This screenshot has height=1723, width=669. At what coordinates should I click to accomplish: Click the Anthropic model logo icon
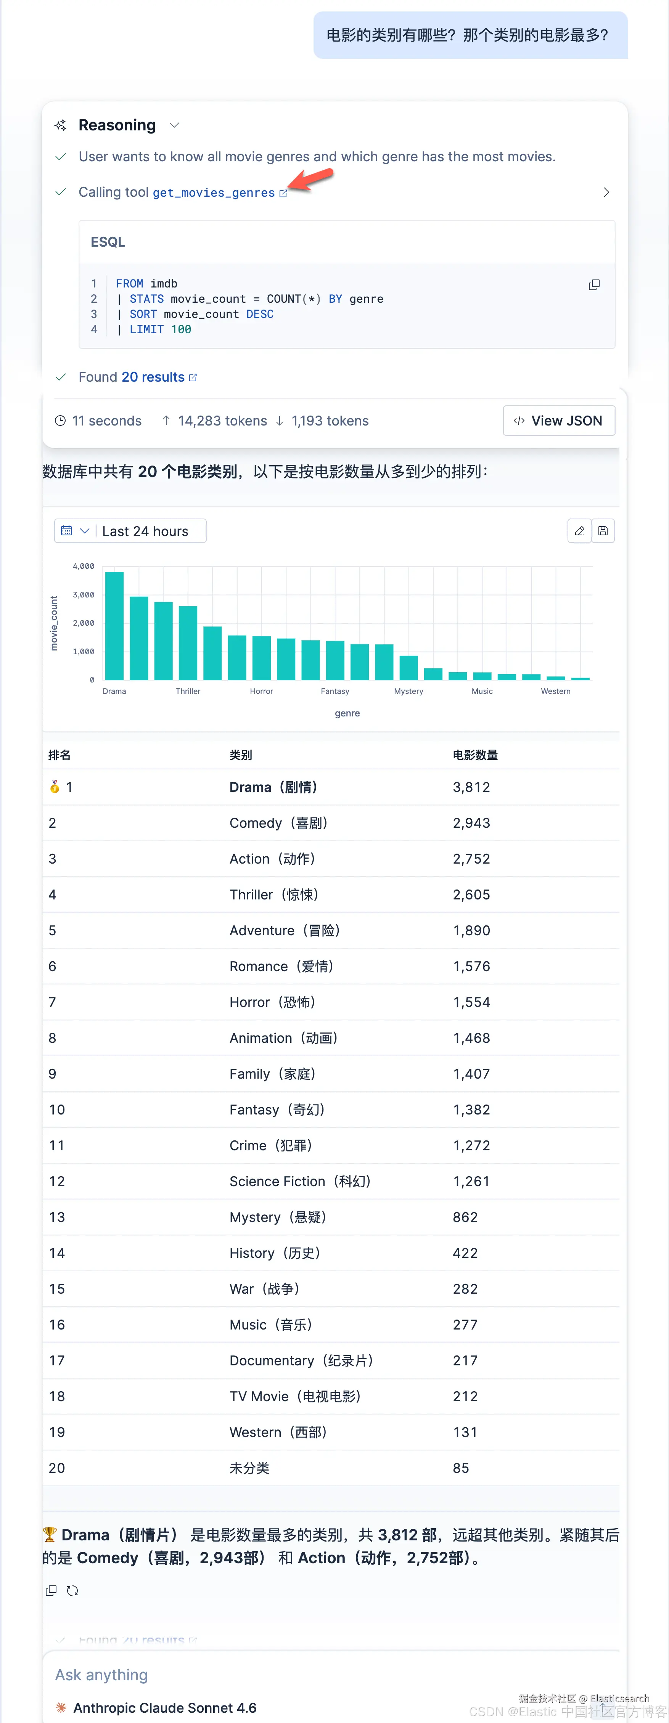[x=61, y=1708]
